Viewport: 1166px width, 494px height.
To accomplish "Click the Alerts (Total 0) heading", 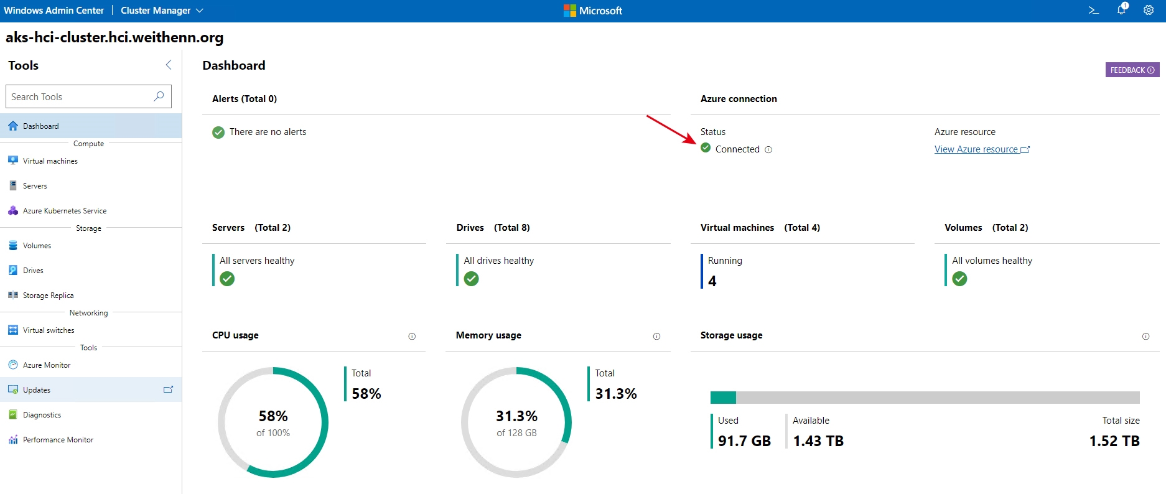I will point(245,99).
